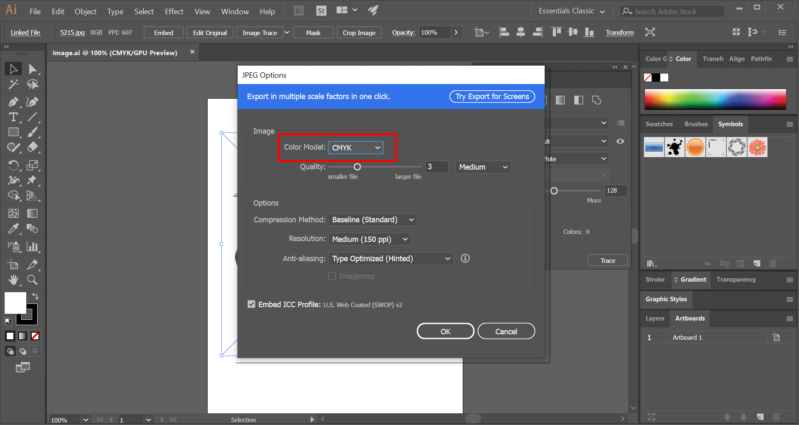Select the Type tool in the toolbar
Image resolution: width=799 pixels, height=425 pixels.
13,117
